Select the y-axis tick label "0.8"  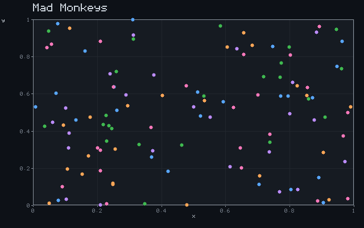(25, 57)
